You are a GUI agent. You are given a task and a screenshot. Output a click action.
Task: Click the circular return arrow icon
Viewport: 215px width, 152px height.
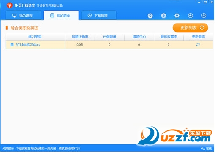coord(191,16)
